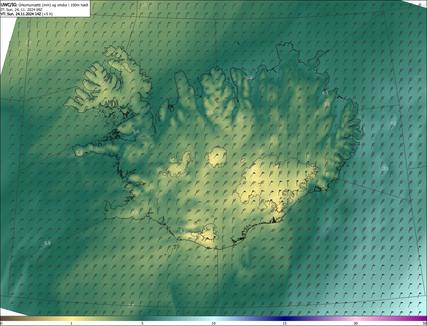This screenshot has height=326, width=427.
Task: Click the '50' tick label on the color scale
Action: [x=424, y=323]
